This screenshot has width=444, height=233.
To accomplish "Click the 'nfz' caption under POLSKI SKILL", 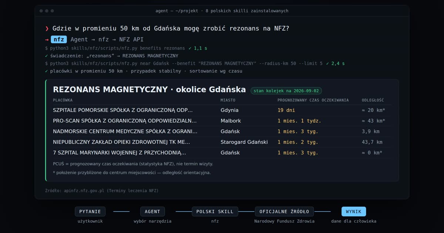I will [x=215, y=221].
